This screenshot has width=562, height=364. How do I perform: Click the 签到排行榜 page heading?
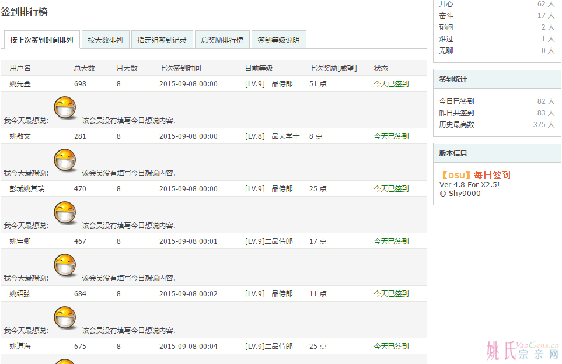click(x=25, y=12)
